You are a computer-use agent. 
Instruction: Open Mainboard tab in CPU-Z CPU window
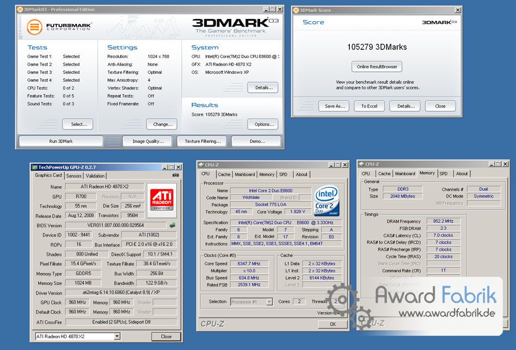[245, 175]
